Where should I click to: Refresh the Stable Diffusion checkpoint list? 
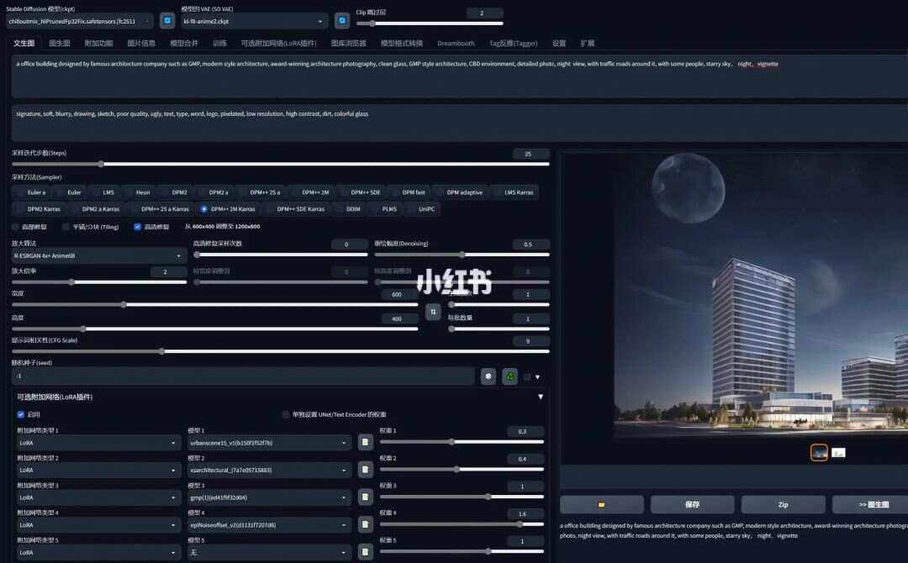tap(168, 21)
